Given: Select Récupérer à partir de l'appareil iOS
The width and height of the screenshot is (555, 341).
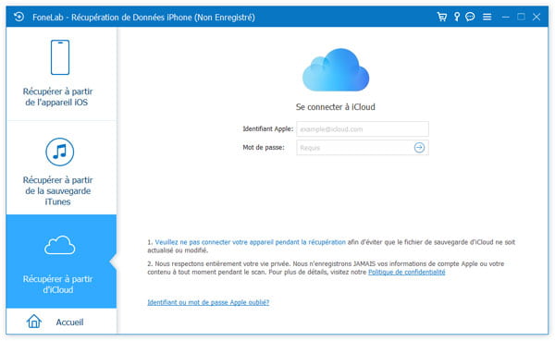Looking at the screenshot, I should point(61,74).
